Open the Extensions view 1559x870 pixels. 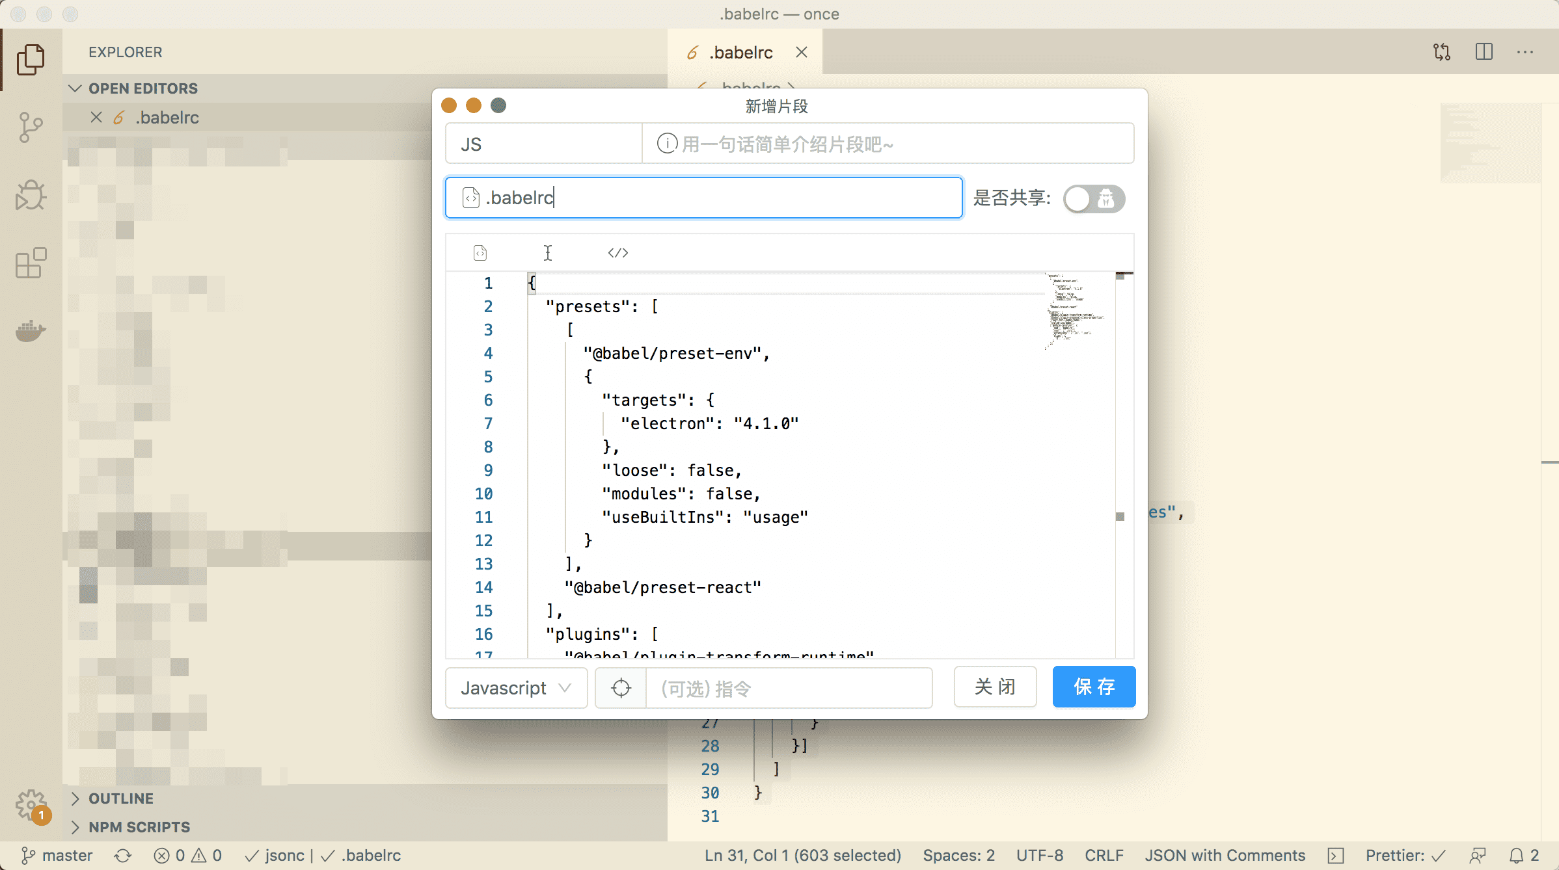(31, 263)
